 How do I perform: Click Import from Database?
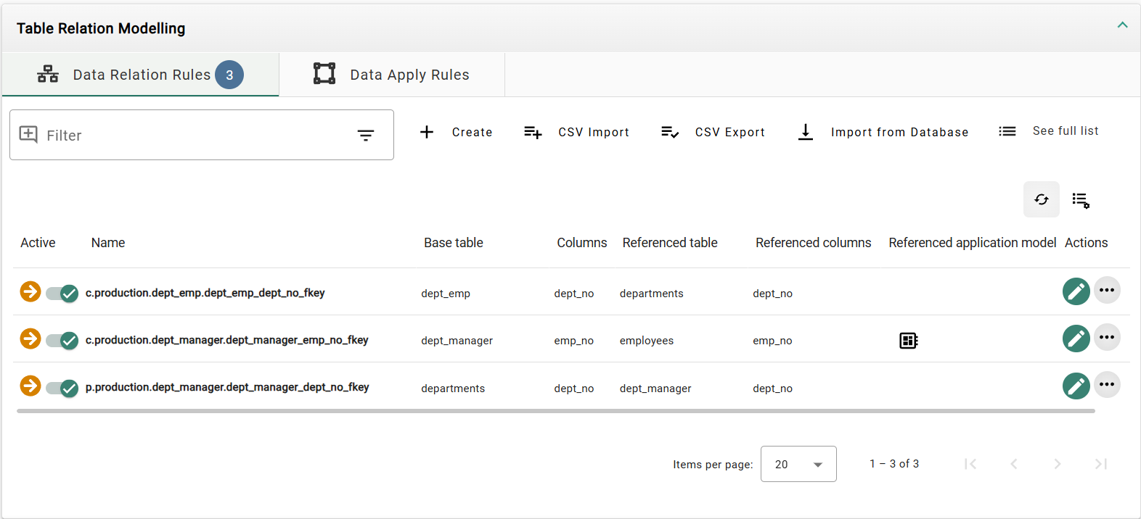883,132
